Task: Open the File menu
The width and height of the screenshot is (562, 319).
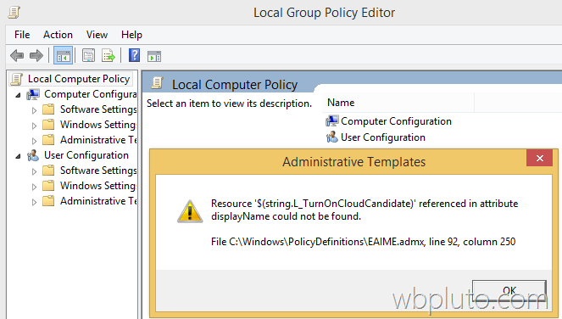Action: pyautogui.click(x=22, y=35)
